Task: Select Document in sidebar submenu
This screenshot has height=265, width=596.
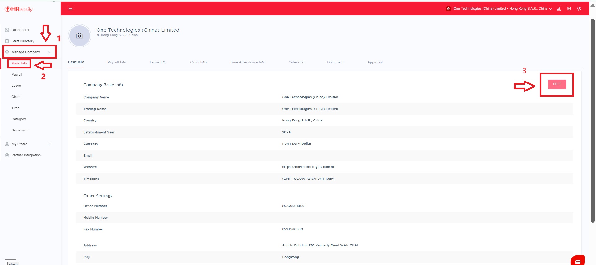Action: pyautogui.click(x=20, y=130)
